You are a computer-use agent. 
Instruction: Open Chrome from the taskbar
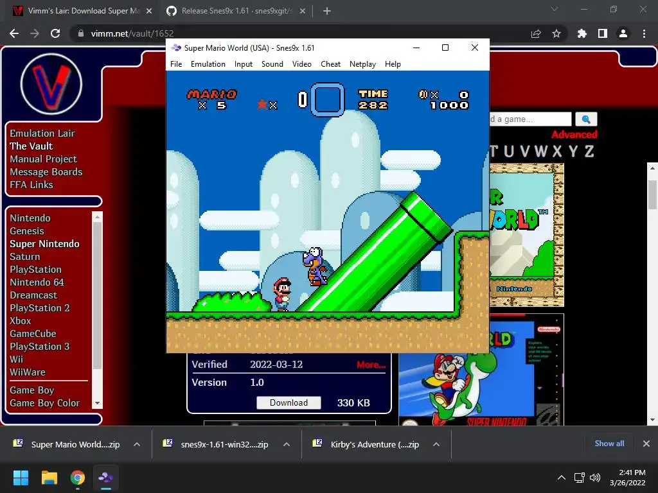[78, 478]
